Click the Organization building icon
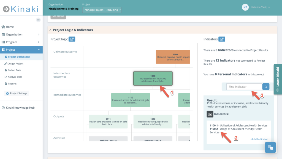The width and height of the screenshot is (282, 159). click(x=3, y=34)
